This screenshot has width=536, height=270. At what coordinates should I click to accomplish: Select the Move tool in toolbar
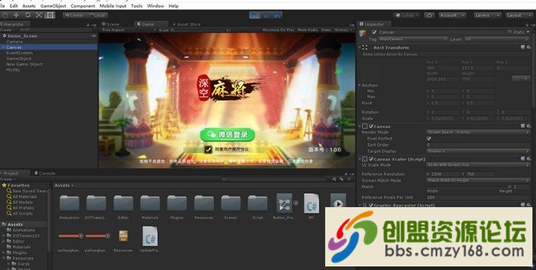[16, 15]
